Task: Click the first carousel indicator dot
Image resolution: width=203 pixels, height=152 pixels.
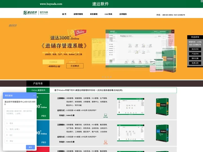Action: click(103, 77)
